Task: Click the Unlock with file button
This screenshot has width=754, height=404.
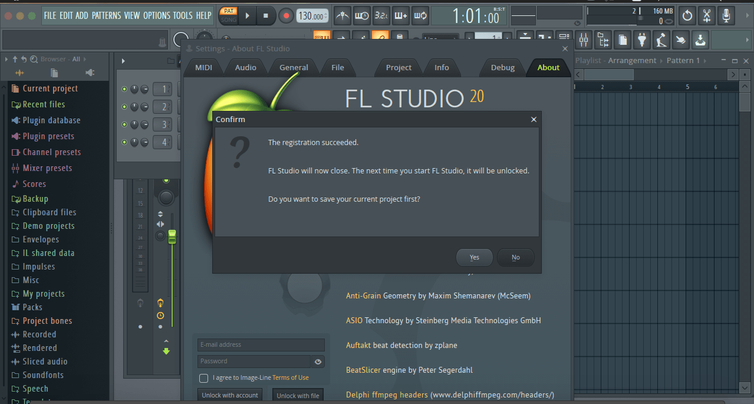Action: click(x=298, y=396)
